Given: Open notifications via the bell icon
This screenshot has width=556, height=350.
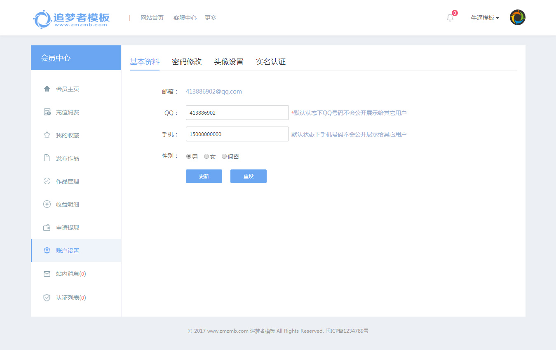Looking at the screenshot, I should (x=450, y=18).
